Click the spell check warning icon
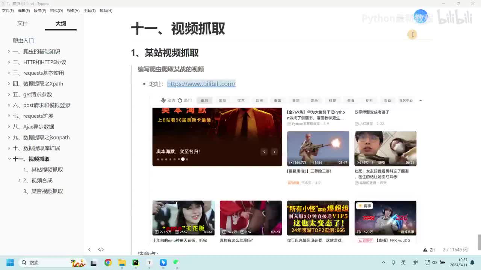The width and height of the screenshot is (481, 270). pyautogui.click(x=425, y=250)
